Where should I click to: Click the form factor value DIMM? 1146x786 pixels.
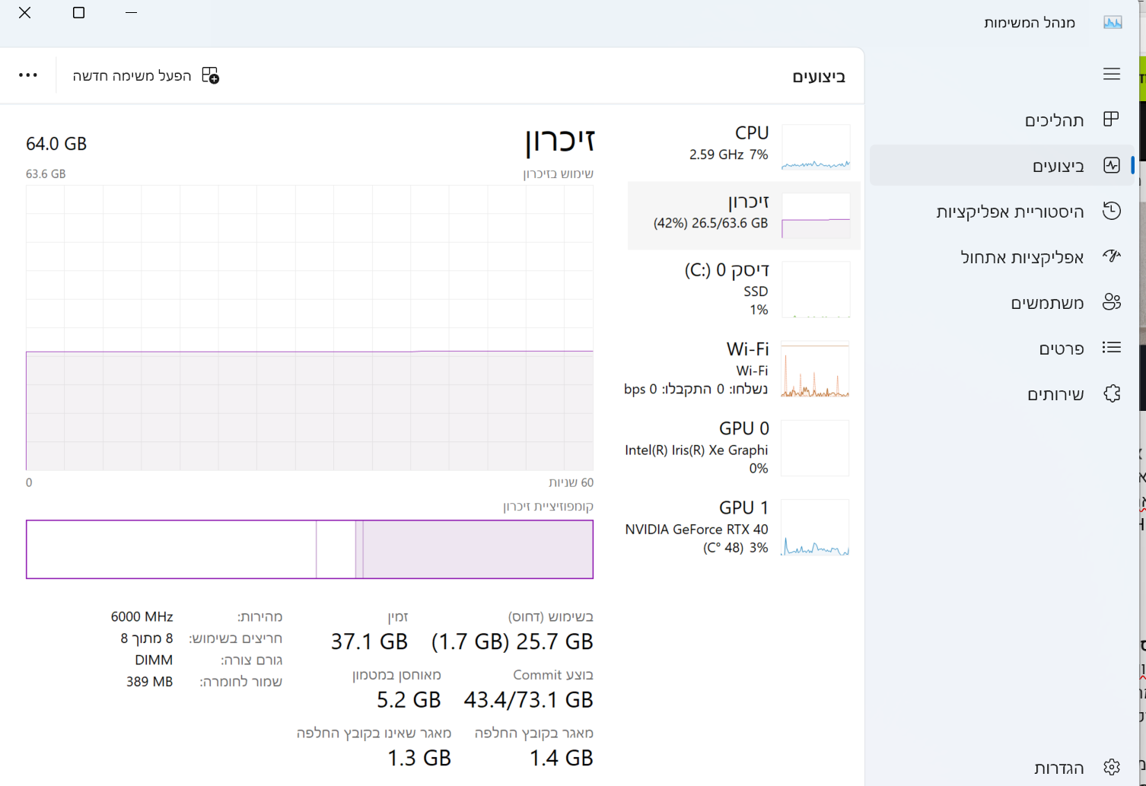coord(154,660)
